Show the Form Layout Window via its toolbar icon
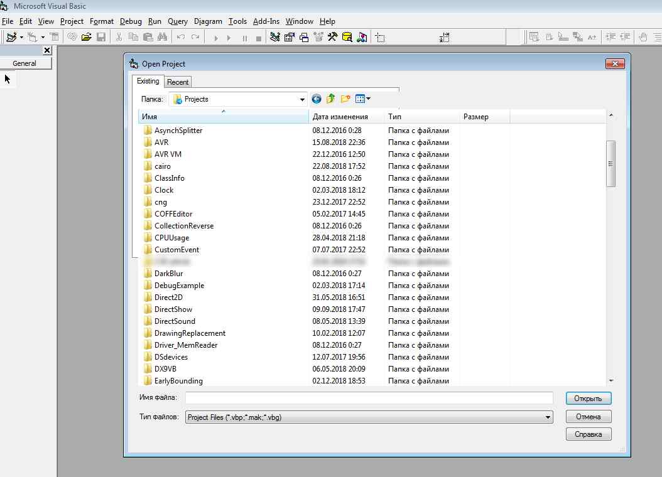The image size is (662, 477). tap(304, 37)
